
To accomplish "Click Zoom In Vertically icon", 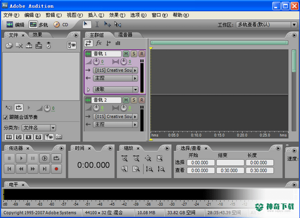I will [149, 169].
